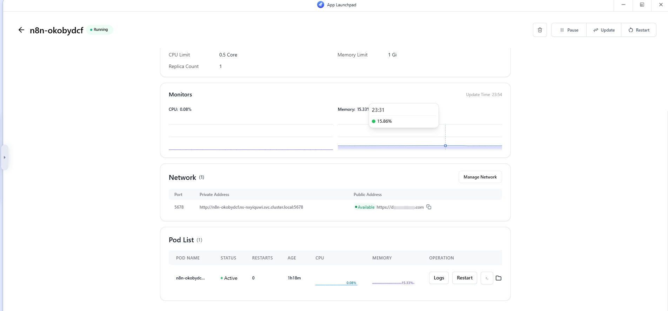Expand the left sidebar handle arrow
Image resolution: width=668 pixels, height=311 pixels.
coord(5,157)
